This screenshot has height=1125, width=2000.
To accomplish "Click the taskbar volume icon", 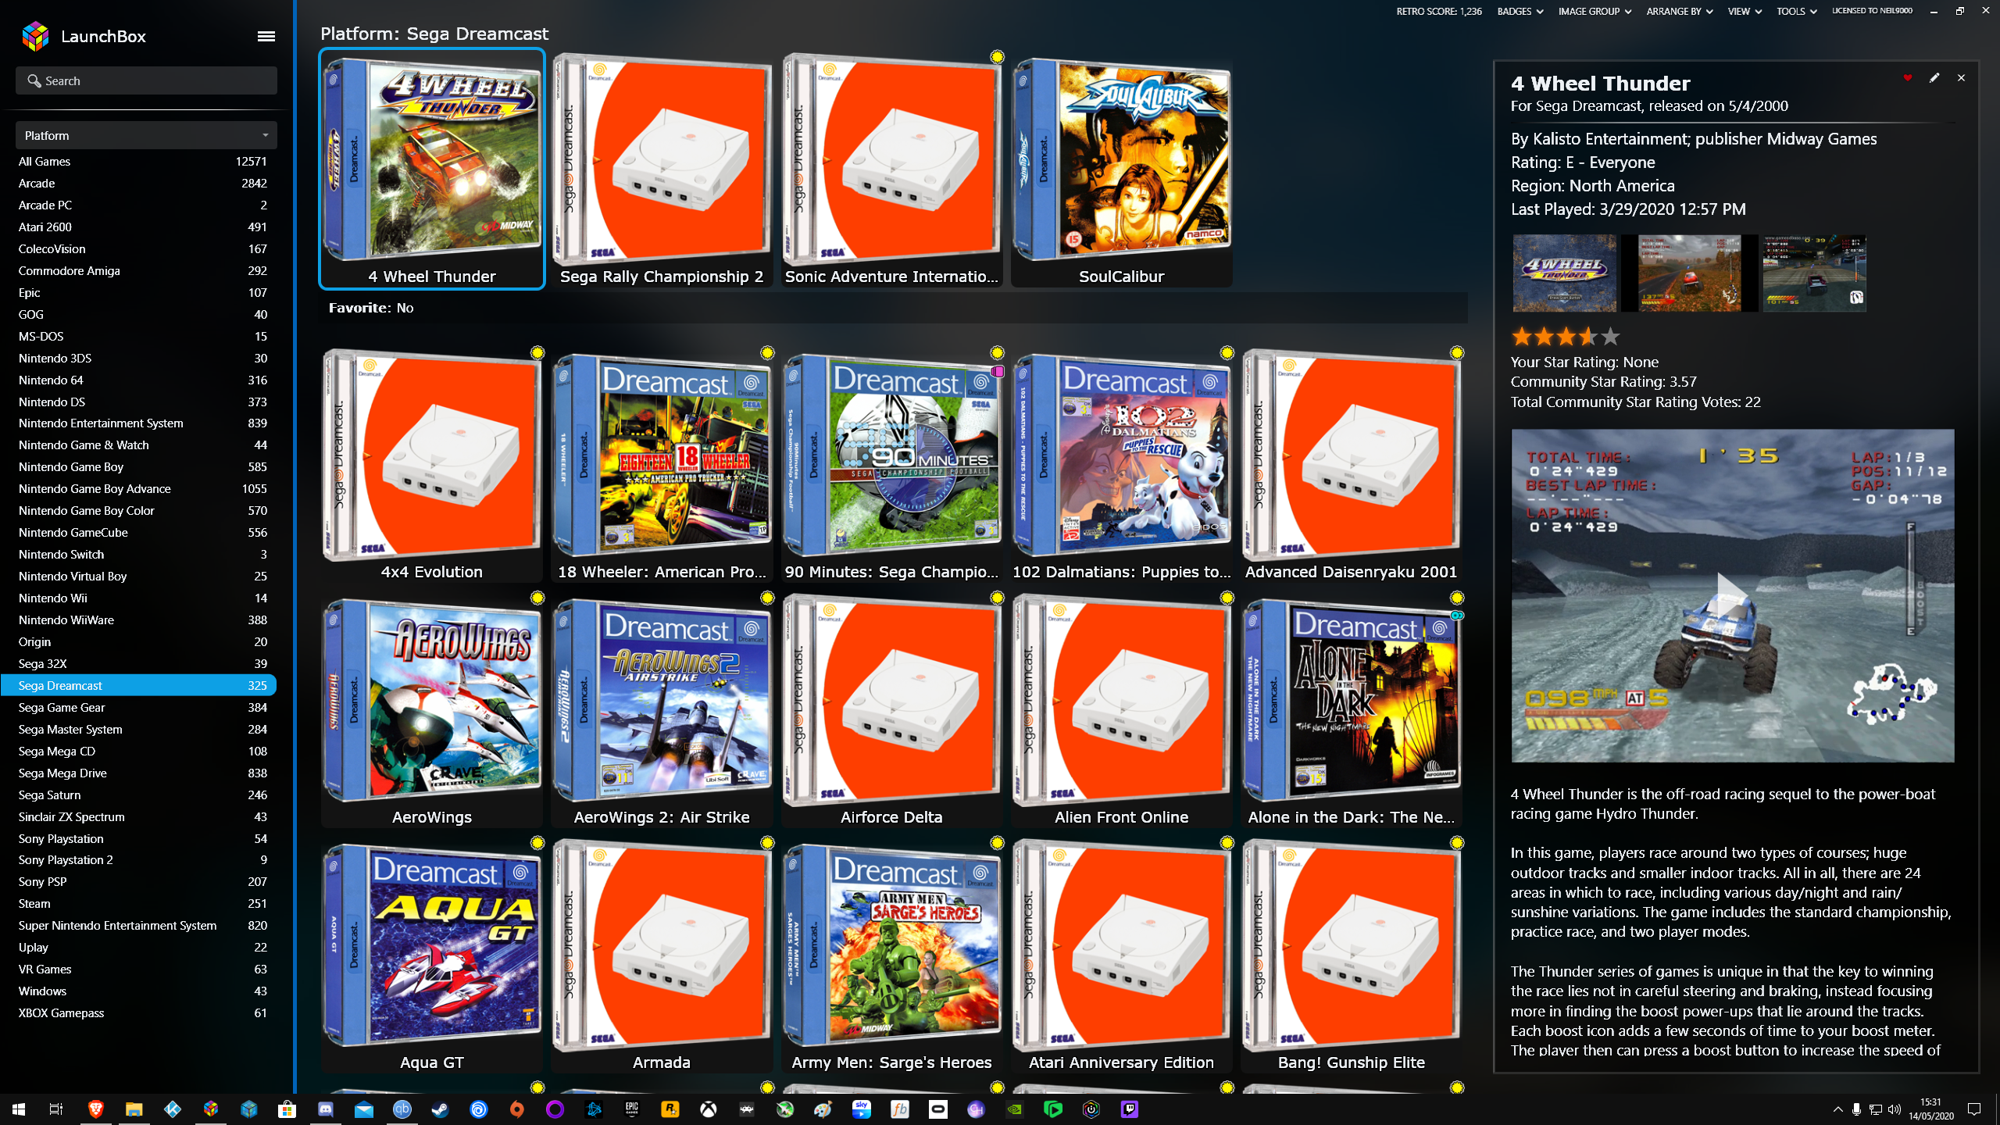I will tap(1894, 1109).
